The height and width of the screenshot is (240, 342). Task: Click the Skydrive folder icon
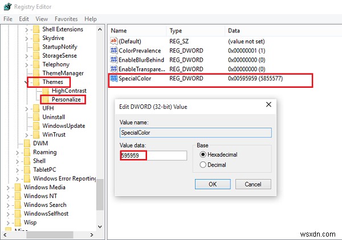(x=36, y=38)
